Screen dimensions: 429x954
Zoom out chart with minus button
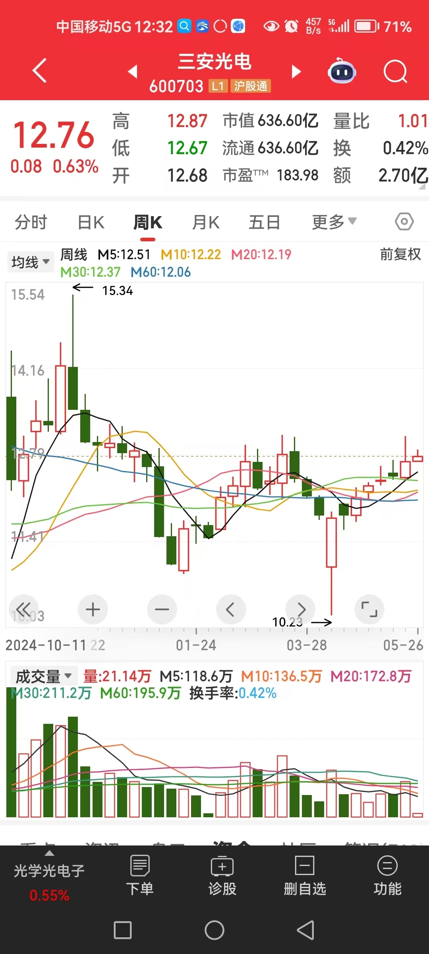[162, 609]
